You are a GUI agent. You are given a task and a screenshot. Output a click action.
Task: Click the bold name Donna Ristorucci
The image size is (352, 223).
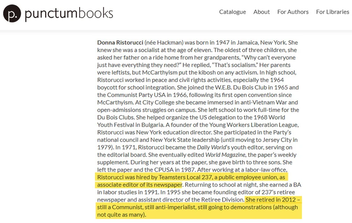point(120,42)
